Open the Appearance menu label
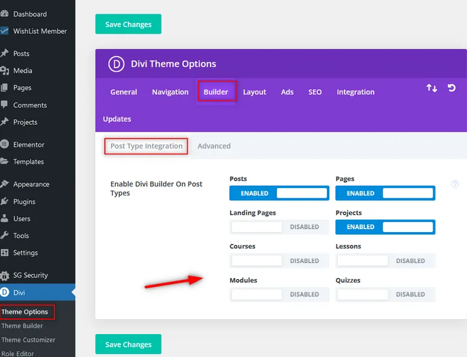467x357 pixels. click(x=31, y=185)
